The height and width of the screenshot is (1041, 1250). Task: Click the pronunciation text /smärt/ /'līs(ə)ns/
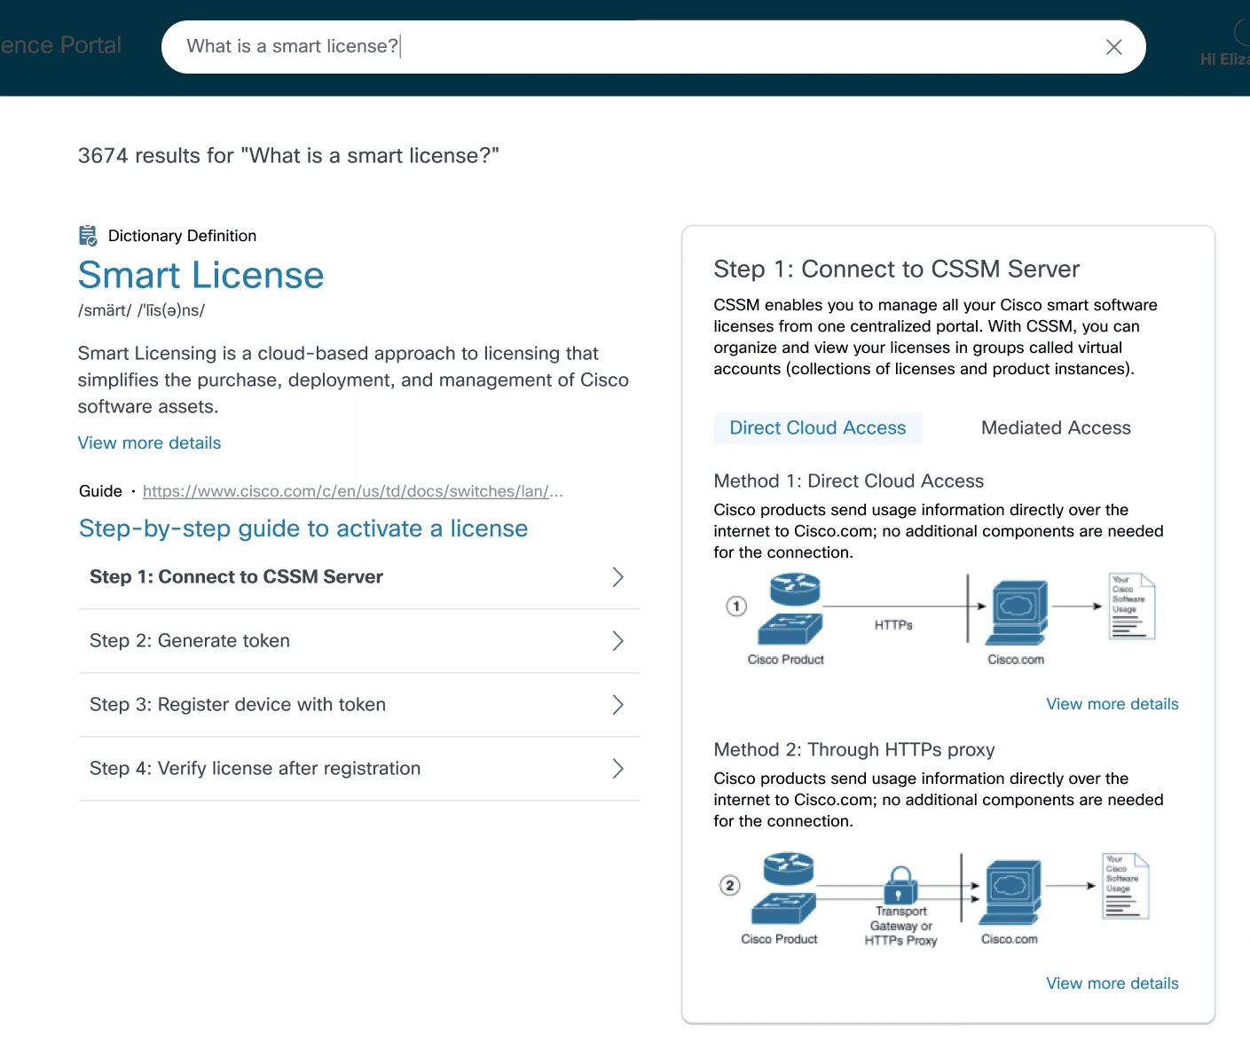point(141,310)
